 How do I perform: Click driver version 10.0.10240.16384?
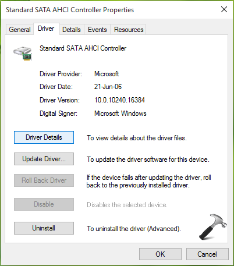tap(119, 100)
